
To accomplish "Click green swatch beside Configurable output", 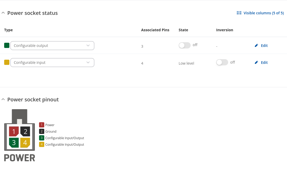I will pyautogui.click(x=7, y=45).
